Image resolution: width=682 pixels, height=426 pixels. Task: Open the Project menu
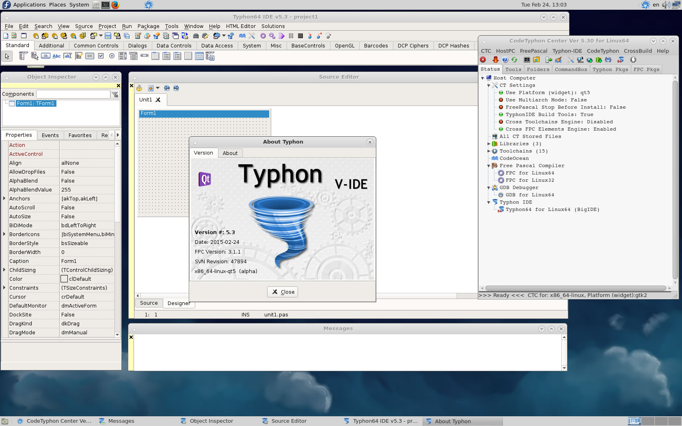coord(107,26)
